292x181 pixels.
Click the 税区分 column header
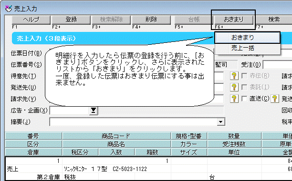(x=80, y=152)
